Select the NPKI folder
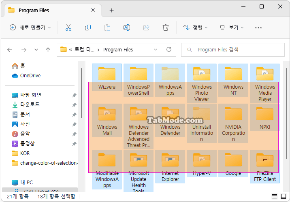Screen dimensions: 290x202 (x=265, y=117)
